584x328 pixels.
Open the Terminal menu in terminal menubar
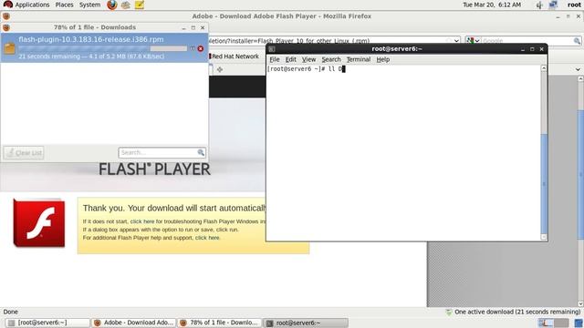pos(359,59)
